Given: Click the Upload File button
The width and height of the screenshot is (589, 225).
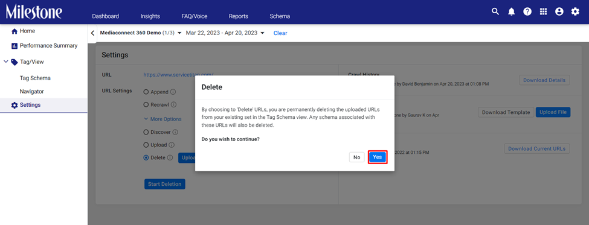Looking at the screenshot, I should 553,112.
